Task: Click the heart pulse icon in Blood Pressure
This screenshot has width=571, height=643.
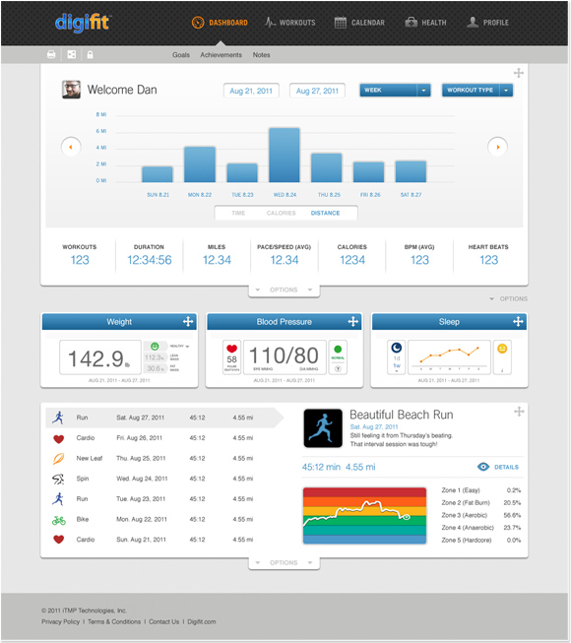Action: 232,349
